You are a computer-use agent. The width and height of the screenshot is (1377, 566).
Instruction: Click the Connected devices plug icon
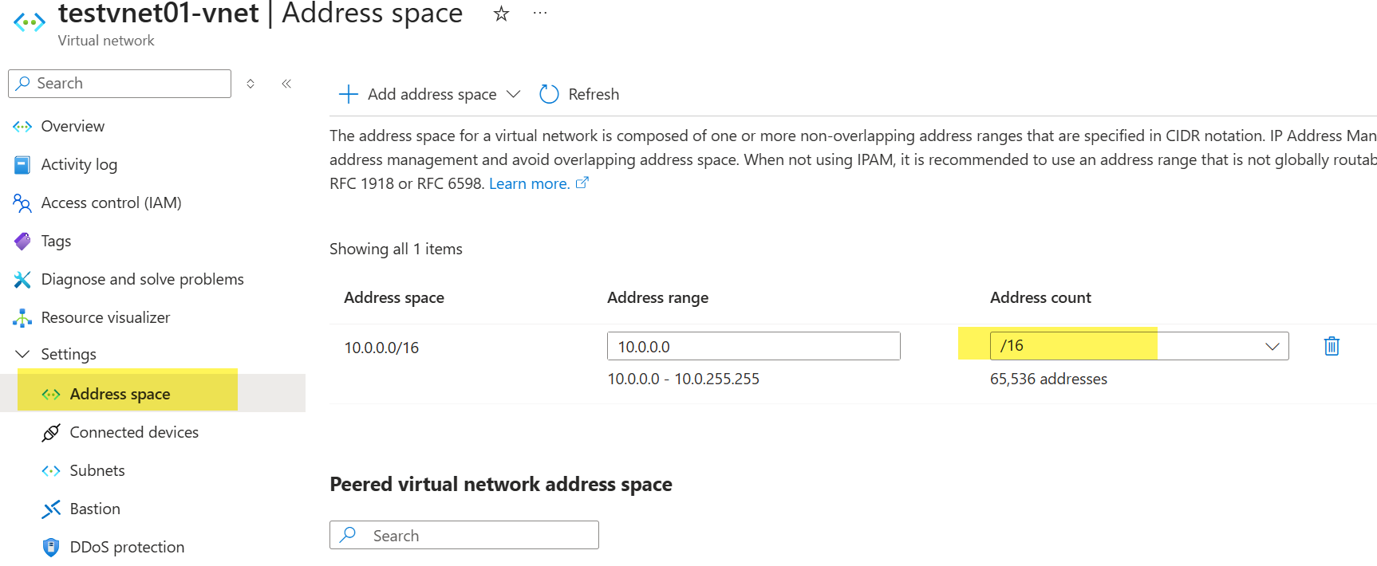pyautogui.click(x=51, y=432)
